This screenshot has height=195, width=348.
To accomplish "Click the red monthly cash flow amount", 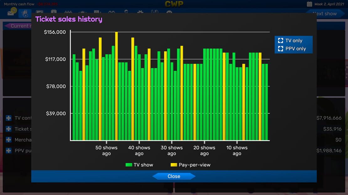I will (x=48, y=4).
